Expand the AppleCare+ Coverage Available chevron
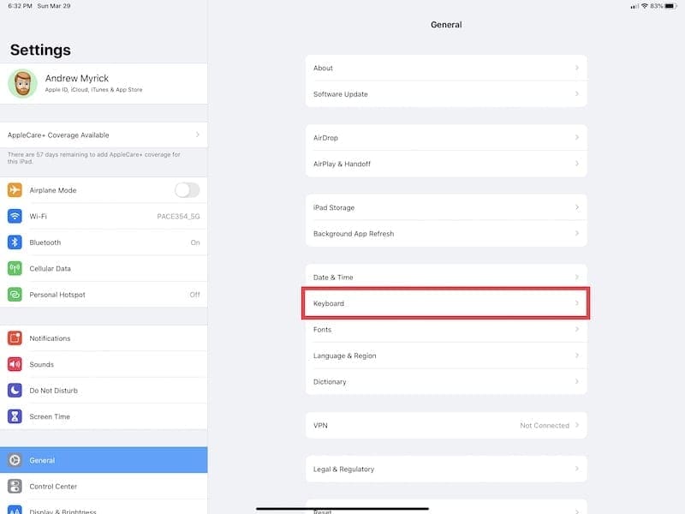Screen dimensions: 685x514 coord(198,134)
